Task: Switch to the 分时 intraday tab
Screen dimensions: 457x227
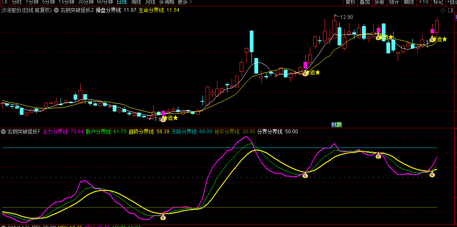Action: pos(16,2)
